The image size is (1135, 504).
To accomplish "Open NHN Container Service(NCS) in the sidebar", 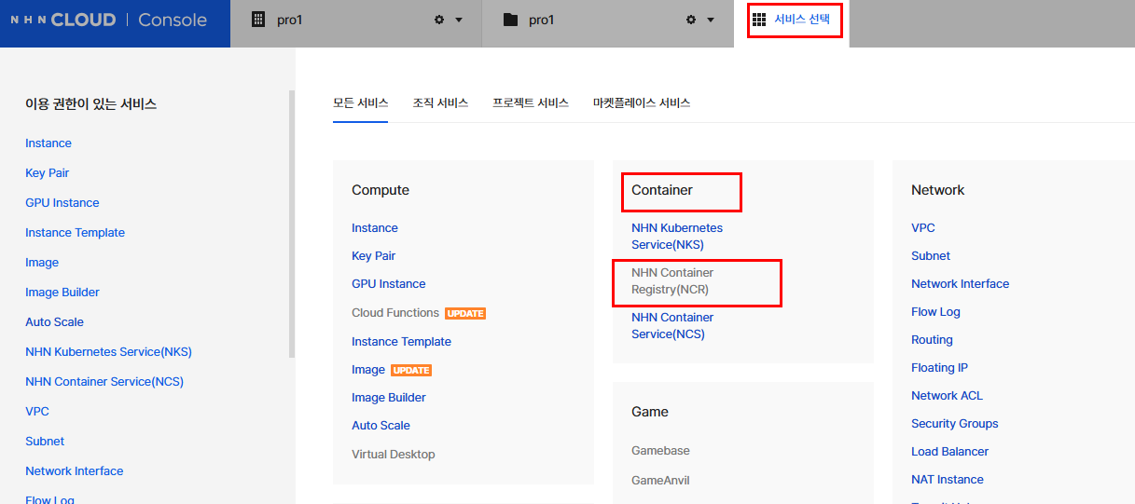I will [x=104, y=382].
